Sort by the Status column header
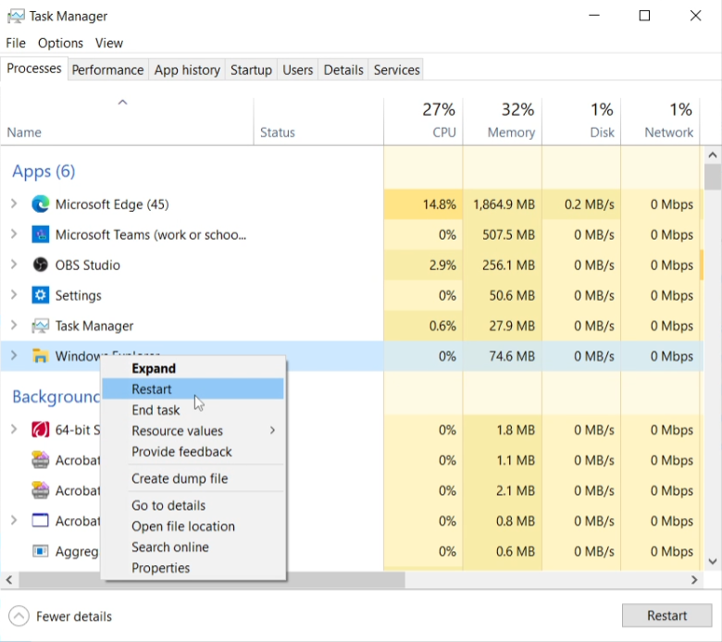 (318, 121)
